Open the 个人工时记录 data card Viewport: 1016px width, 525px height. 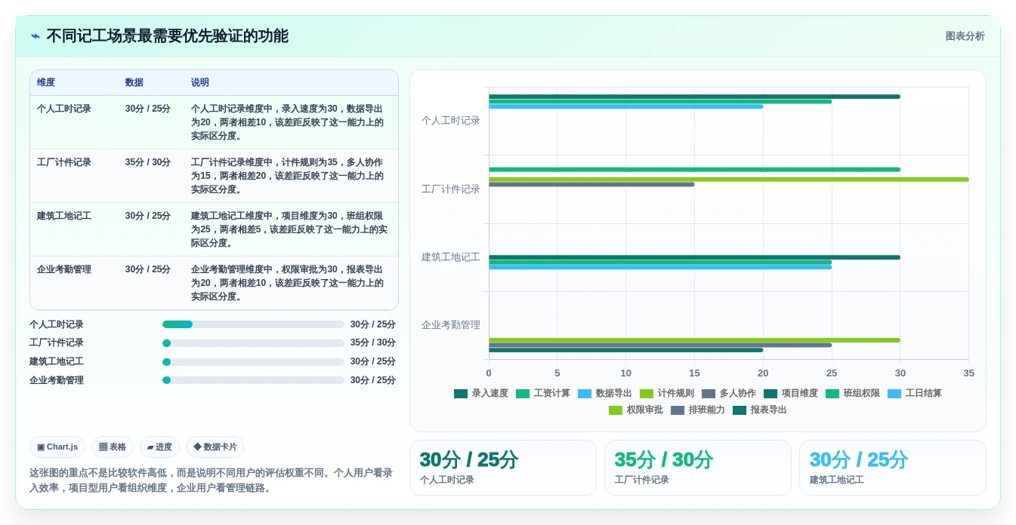pyautogui.click(x=503, y=468)
